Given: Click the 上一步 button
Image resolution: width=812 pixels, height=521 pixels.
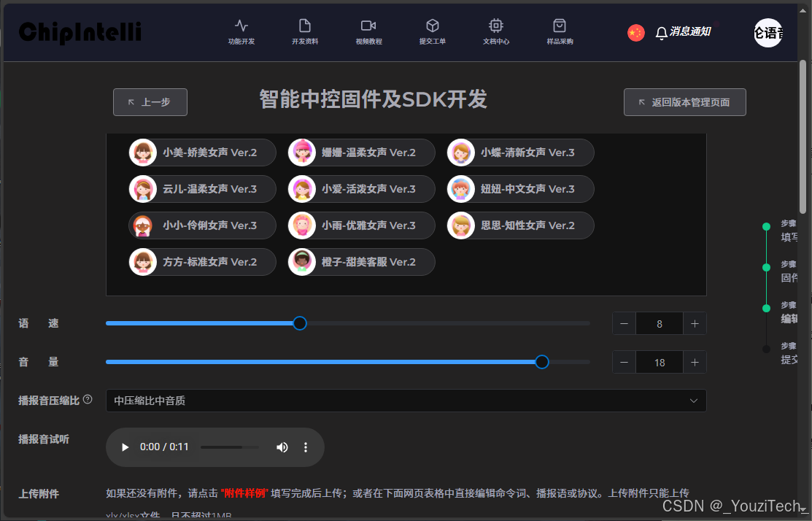Looking at the screenshot, I should click(150, 102).
